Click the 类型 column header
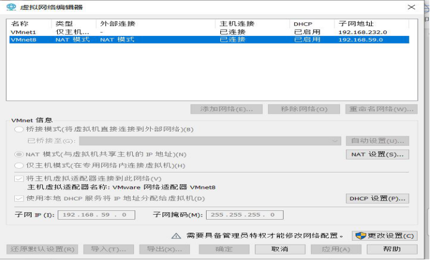Viewport: 430px width, 260px height. pyautogui.click(x=73, y=24)
